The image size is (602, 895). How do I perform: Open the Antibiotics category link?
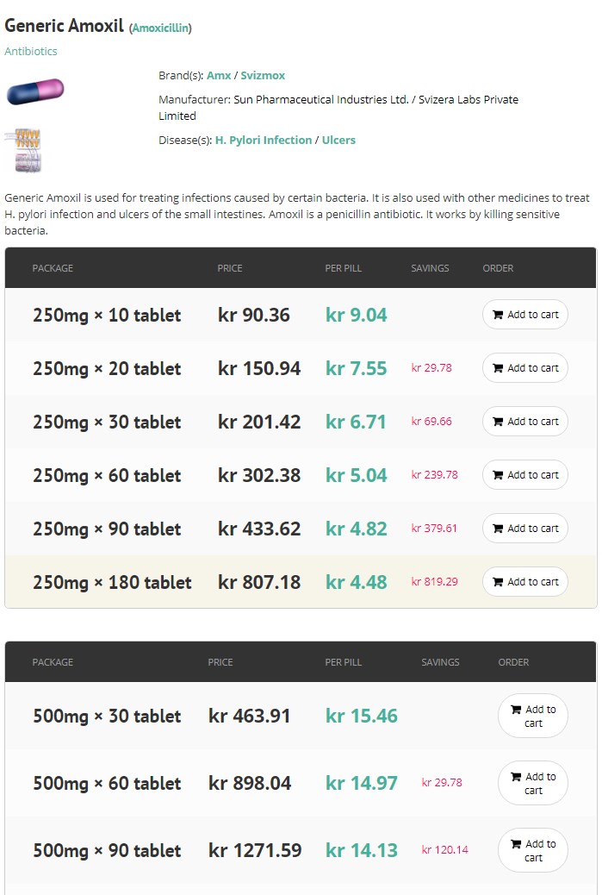[31, 52]
